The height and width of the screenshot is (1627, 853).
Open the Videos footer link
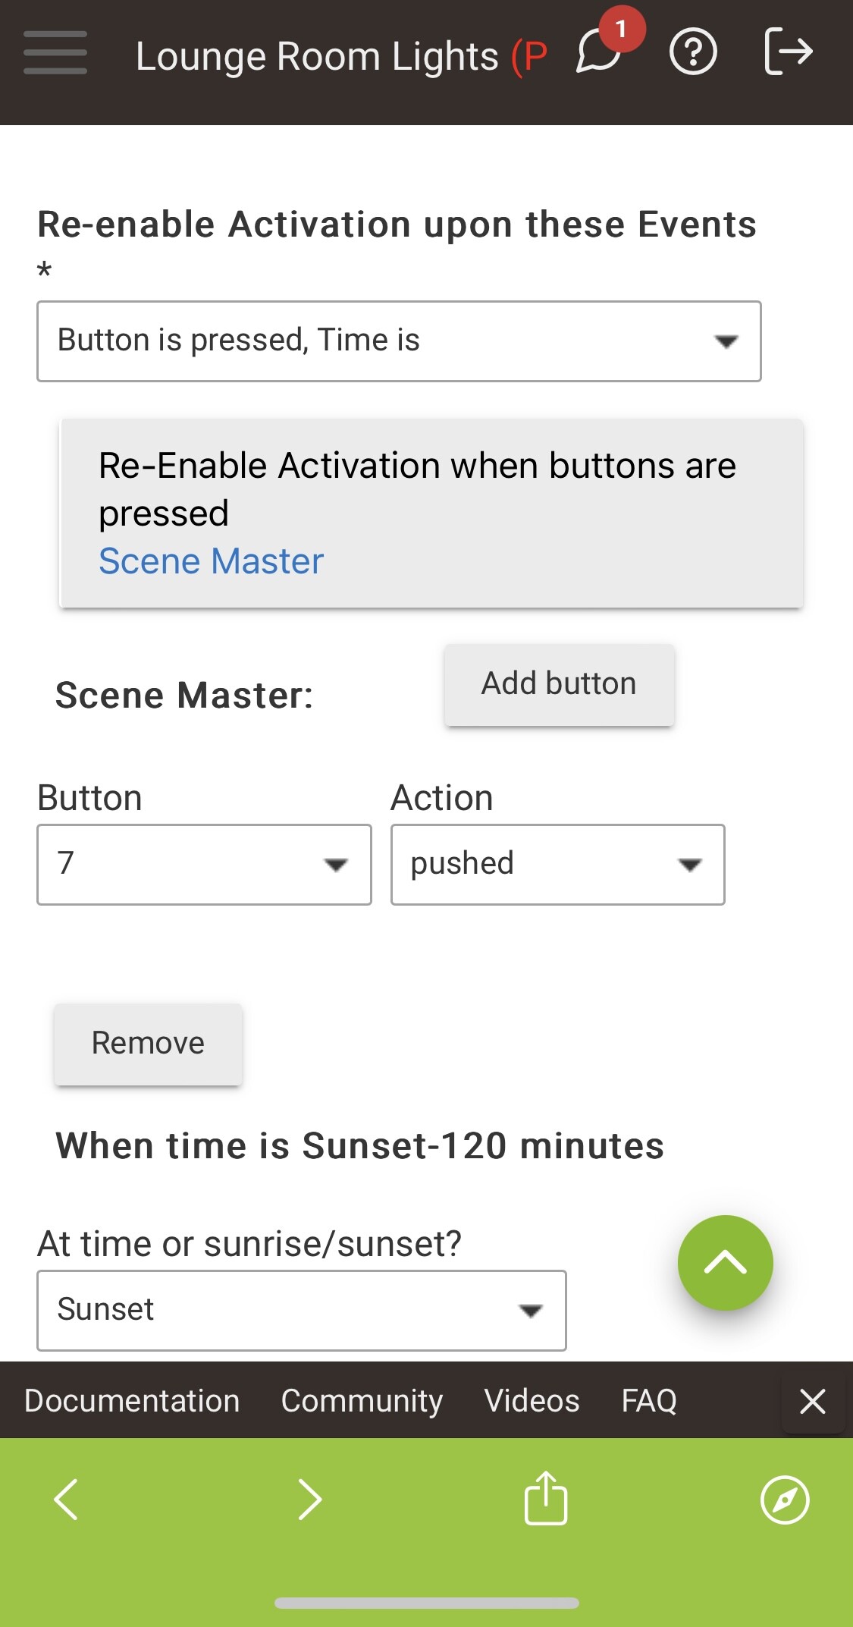click(x=532, y=1401)
